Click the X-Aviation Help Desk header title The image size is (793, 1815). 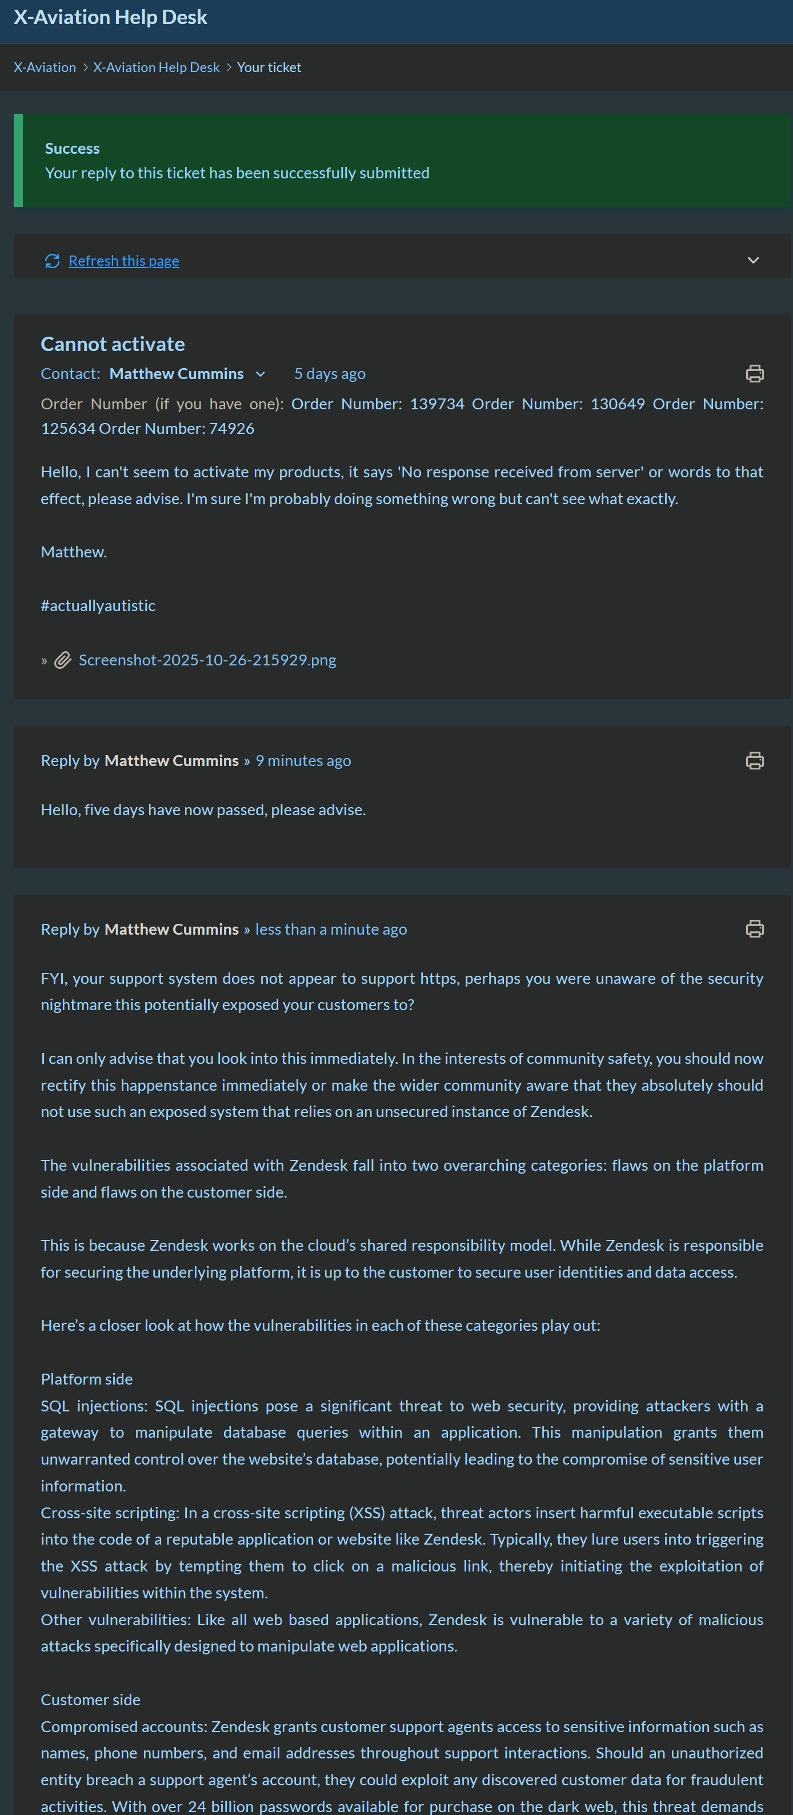point(111,18)
